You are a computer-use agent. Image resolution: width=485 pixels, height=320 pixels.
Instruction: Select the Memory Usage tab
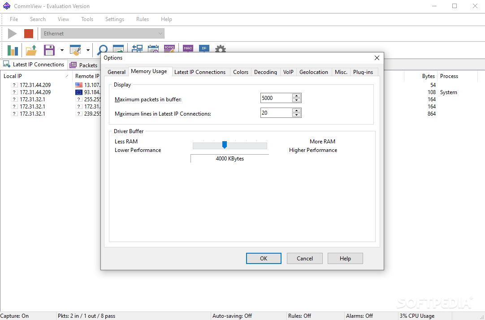coord(149,71)
